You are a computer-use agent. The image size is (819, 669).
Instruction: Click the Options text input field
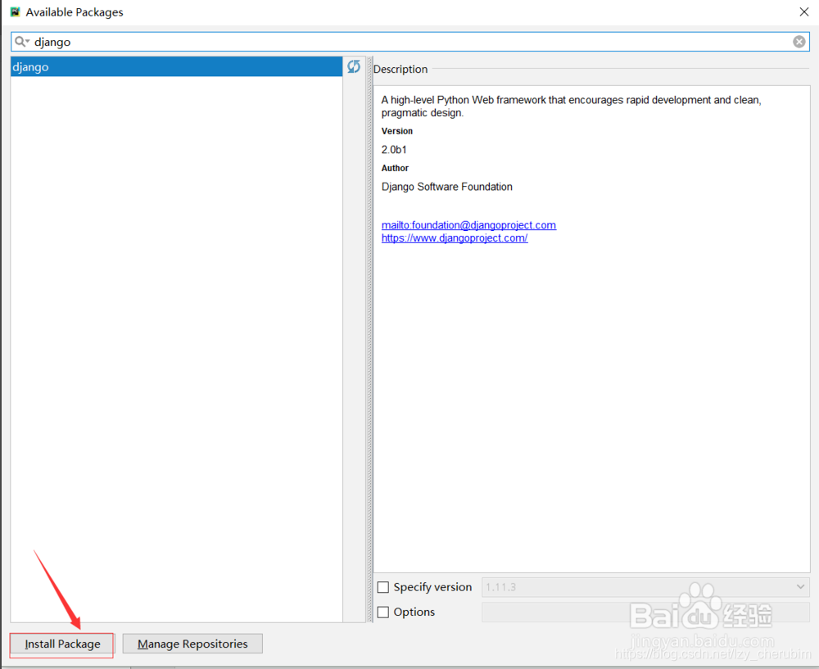pos(645,612)
